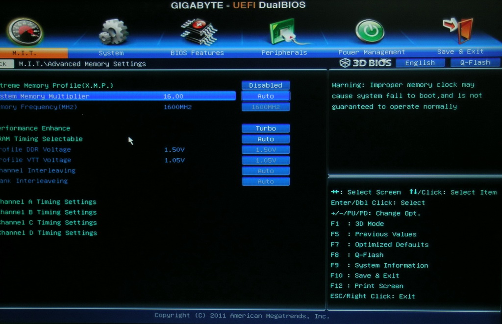Select the Memory Frequency(MHz) label
Viewport: 502px width, 324px height.
pos(38,107)
